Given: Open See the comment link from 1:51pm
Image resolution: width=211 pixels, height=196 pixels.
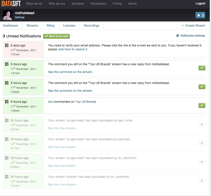Looking at the screenshot, I should tap(70, 72).
